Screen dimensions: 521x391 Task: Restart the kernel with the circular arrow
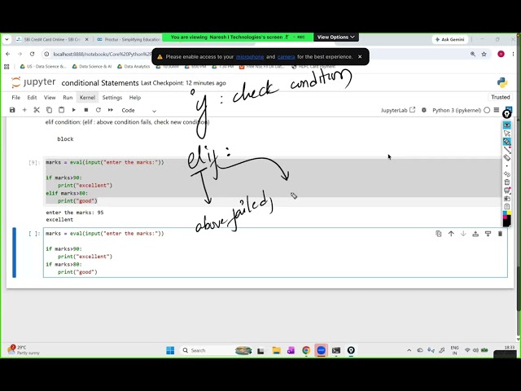(99, 110)
